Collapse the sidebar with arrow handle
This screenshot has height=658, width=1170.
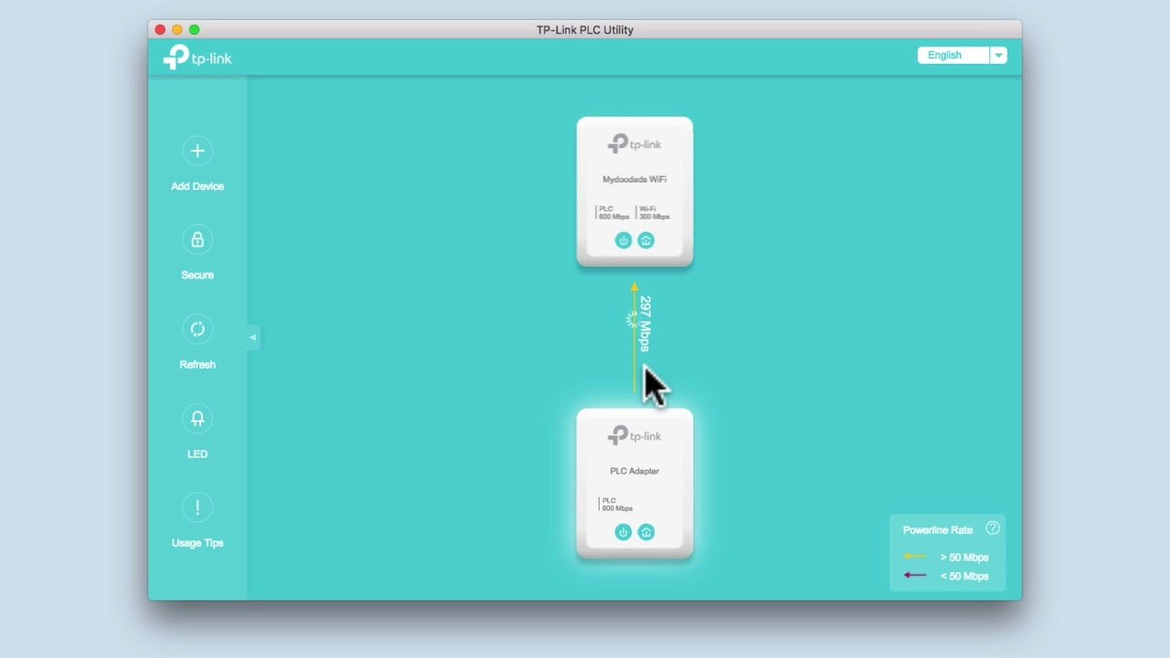tap(253, 337)
